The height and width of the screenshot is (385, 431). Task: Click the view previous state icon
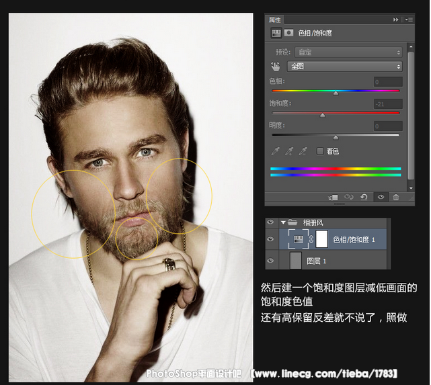point(348,197)
